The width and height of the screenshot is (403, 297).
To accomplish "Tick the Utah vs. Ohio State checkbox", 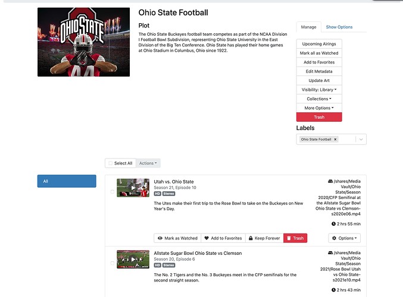I will [113, 192].
